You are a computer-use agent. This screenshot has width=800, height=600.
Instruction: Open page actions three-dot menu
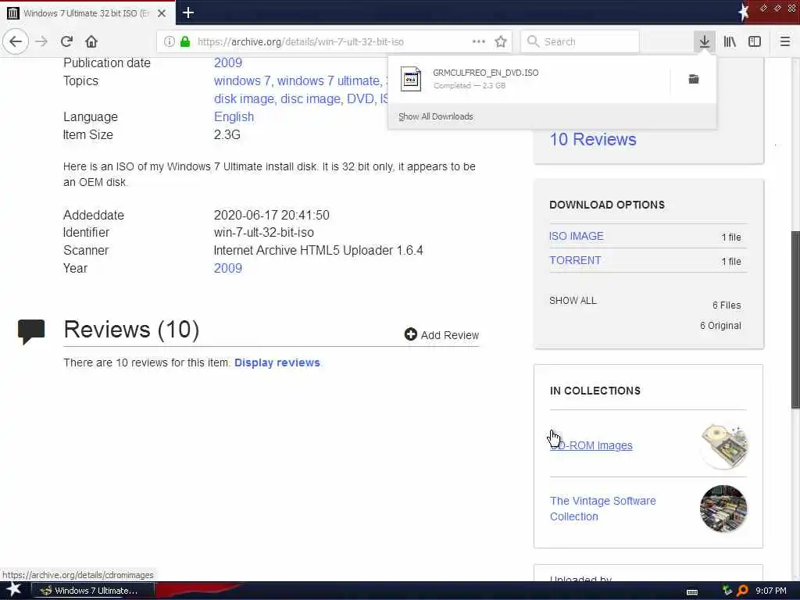[479, 41]
